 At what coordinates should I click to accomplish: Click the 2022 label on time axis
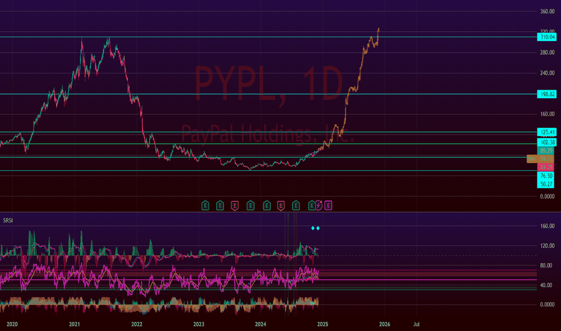click(137, 324)
